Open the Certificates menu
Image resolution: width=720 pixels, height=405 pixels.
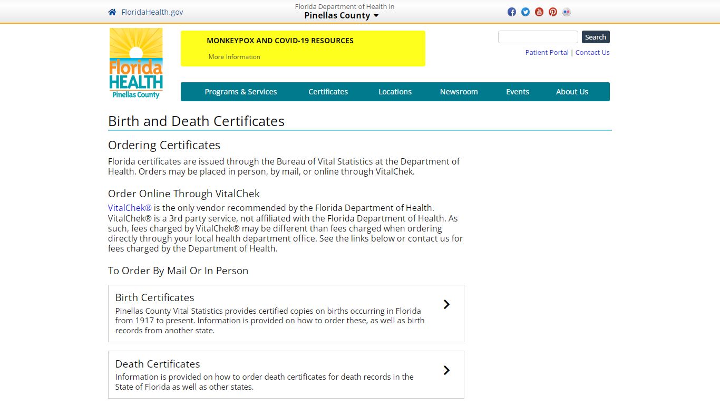point(328,92)
